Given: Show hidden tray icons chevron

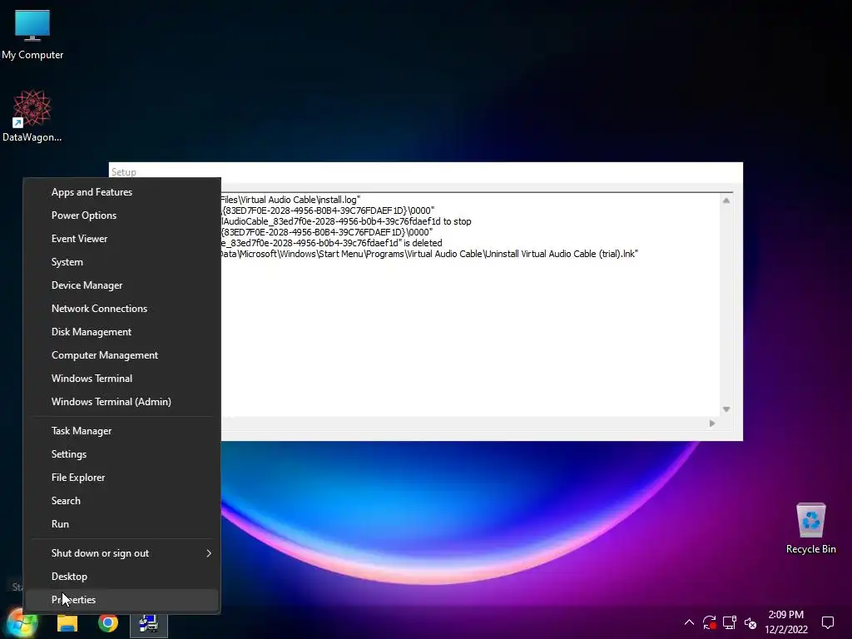Looking at the screenshot, I should coord(689,622).
